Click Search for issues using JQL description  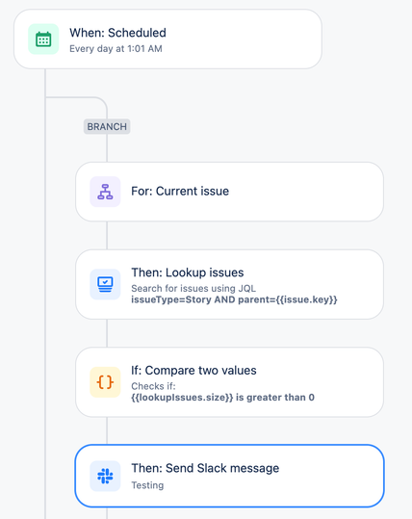click(x=193, y=288)
